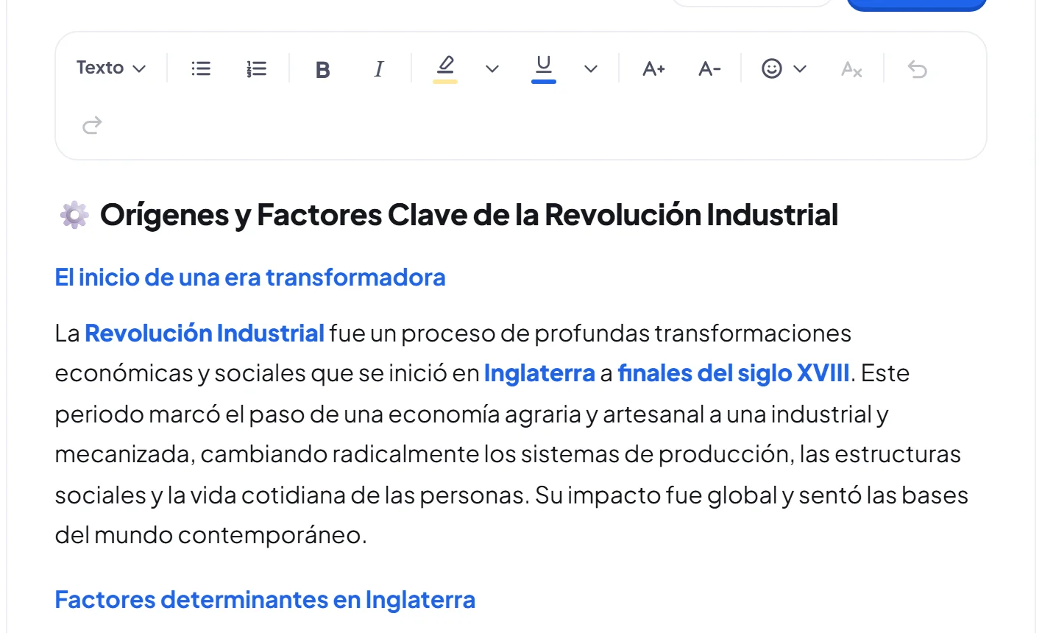Toggle bold formatting

click(x=322, y=69)
